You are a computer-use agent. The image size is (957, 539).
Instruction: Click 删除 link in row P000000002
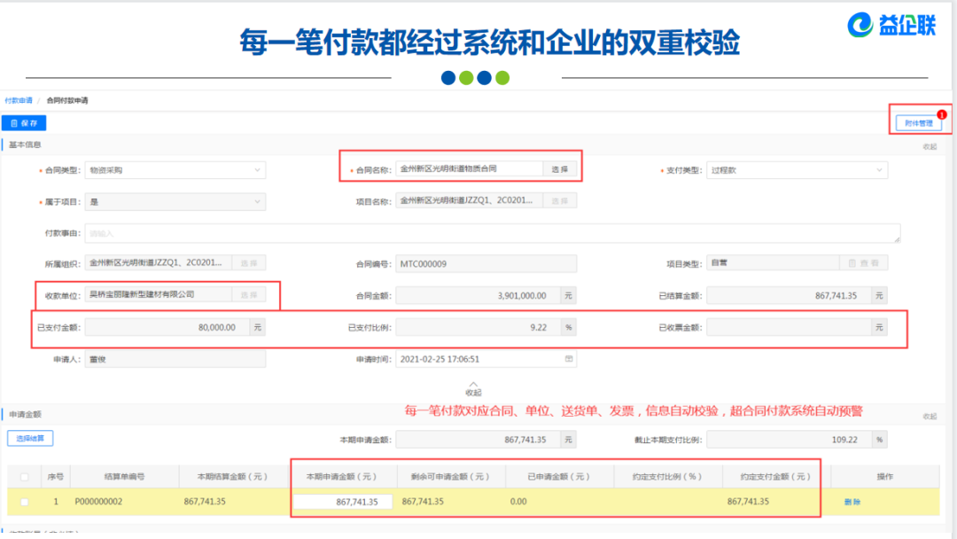click(852, 502)
